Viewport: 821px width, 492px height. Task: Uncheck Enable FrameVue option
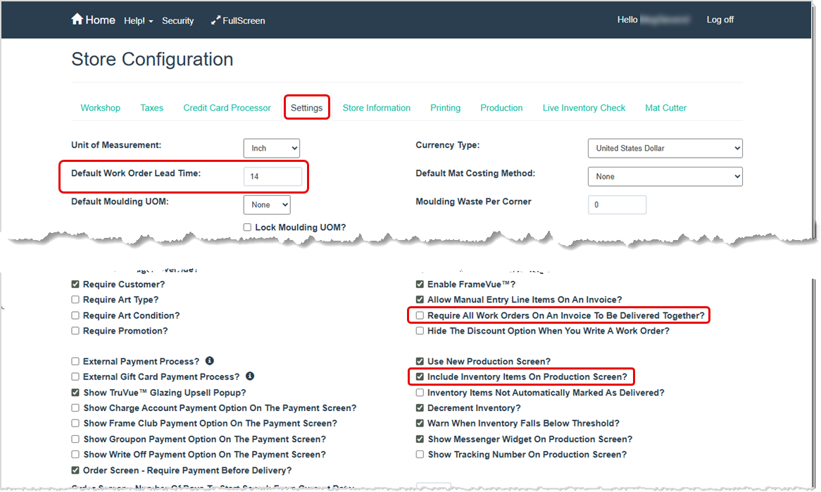tap(420, 284)
